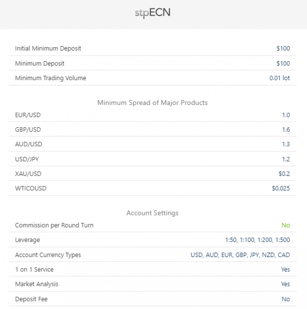307x309 pixels.
Task: Click the USD/JPY row label
Action: pos(27,159)
